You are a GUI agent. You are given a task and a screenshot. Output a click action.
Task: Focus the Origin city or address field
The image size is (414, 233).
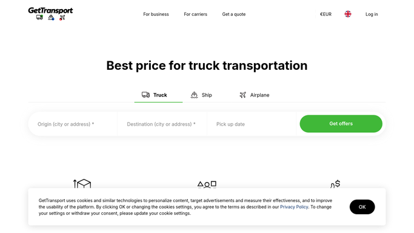tap(73, 124)
